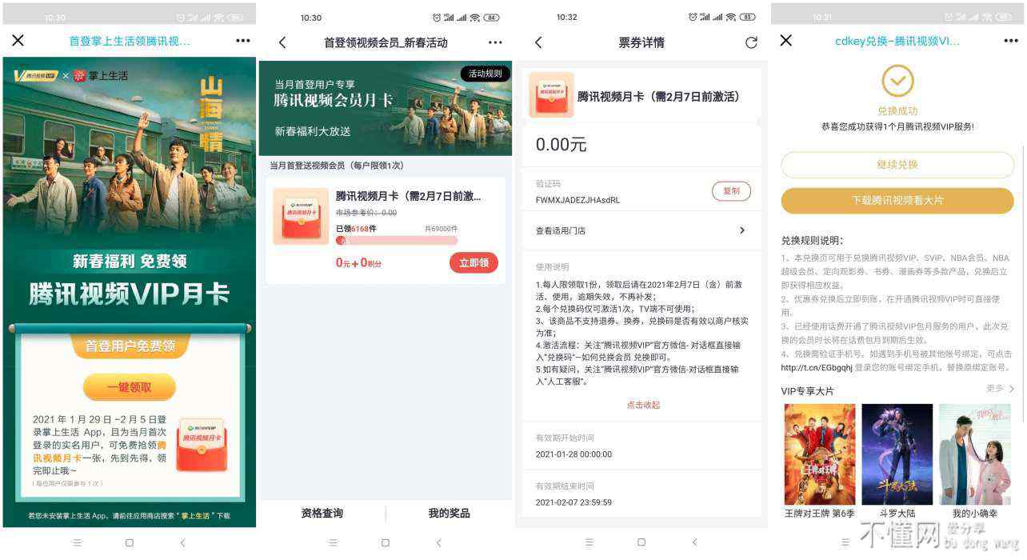Close the cdkey兑换 screen with X
Viewport: 1027px width, 560px height.
(x=785, y=40)
